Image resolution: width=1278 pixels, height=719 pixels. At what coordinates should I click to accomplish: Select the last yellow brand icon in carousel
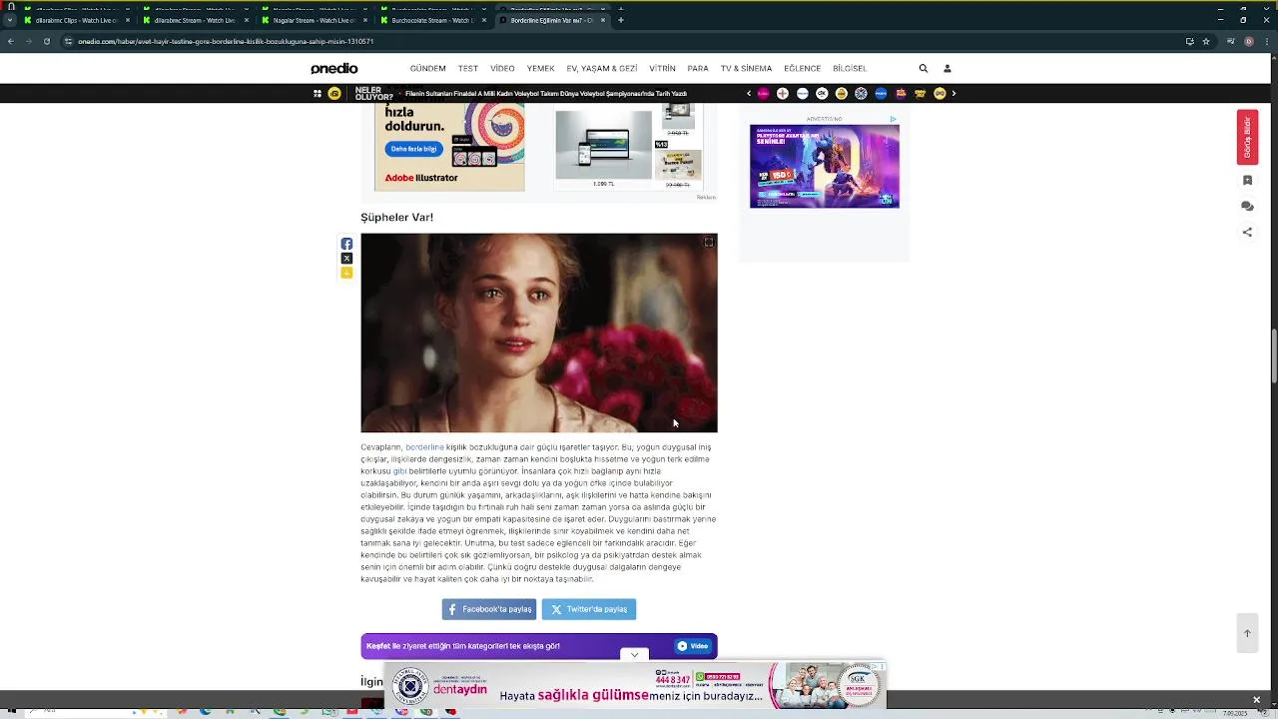(x=940, y=94)
